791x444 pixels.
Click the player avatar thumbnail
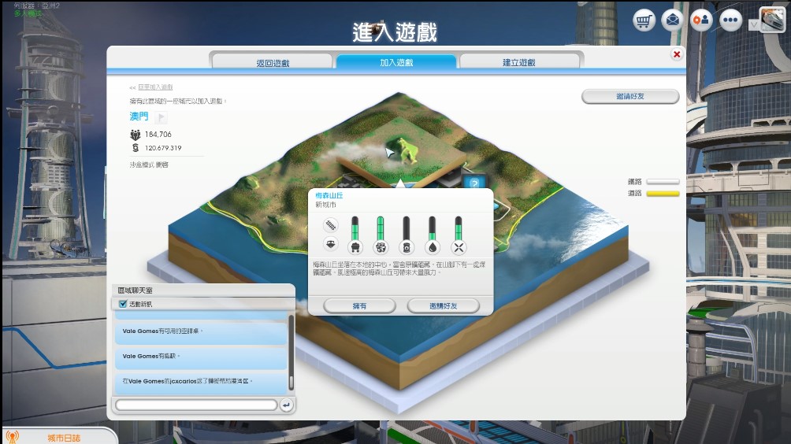click(x=772, y=20)
